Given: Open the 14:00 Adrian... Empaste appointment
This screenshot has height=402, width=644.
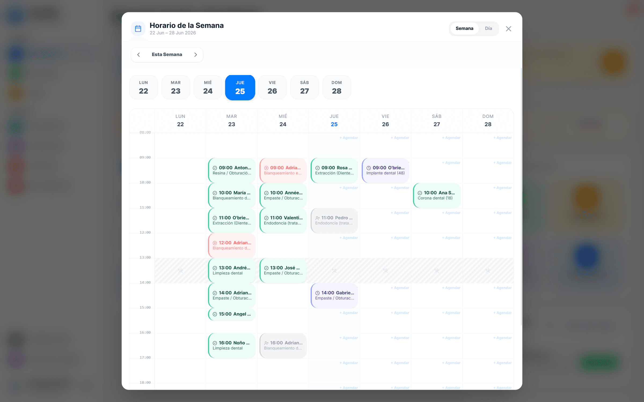Looking at the screenshot, I should pyautogui.click(x=232, y=295).
